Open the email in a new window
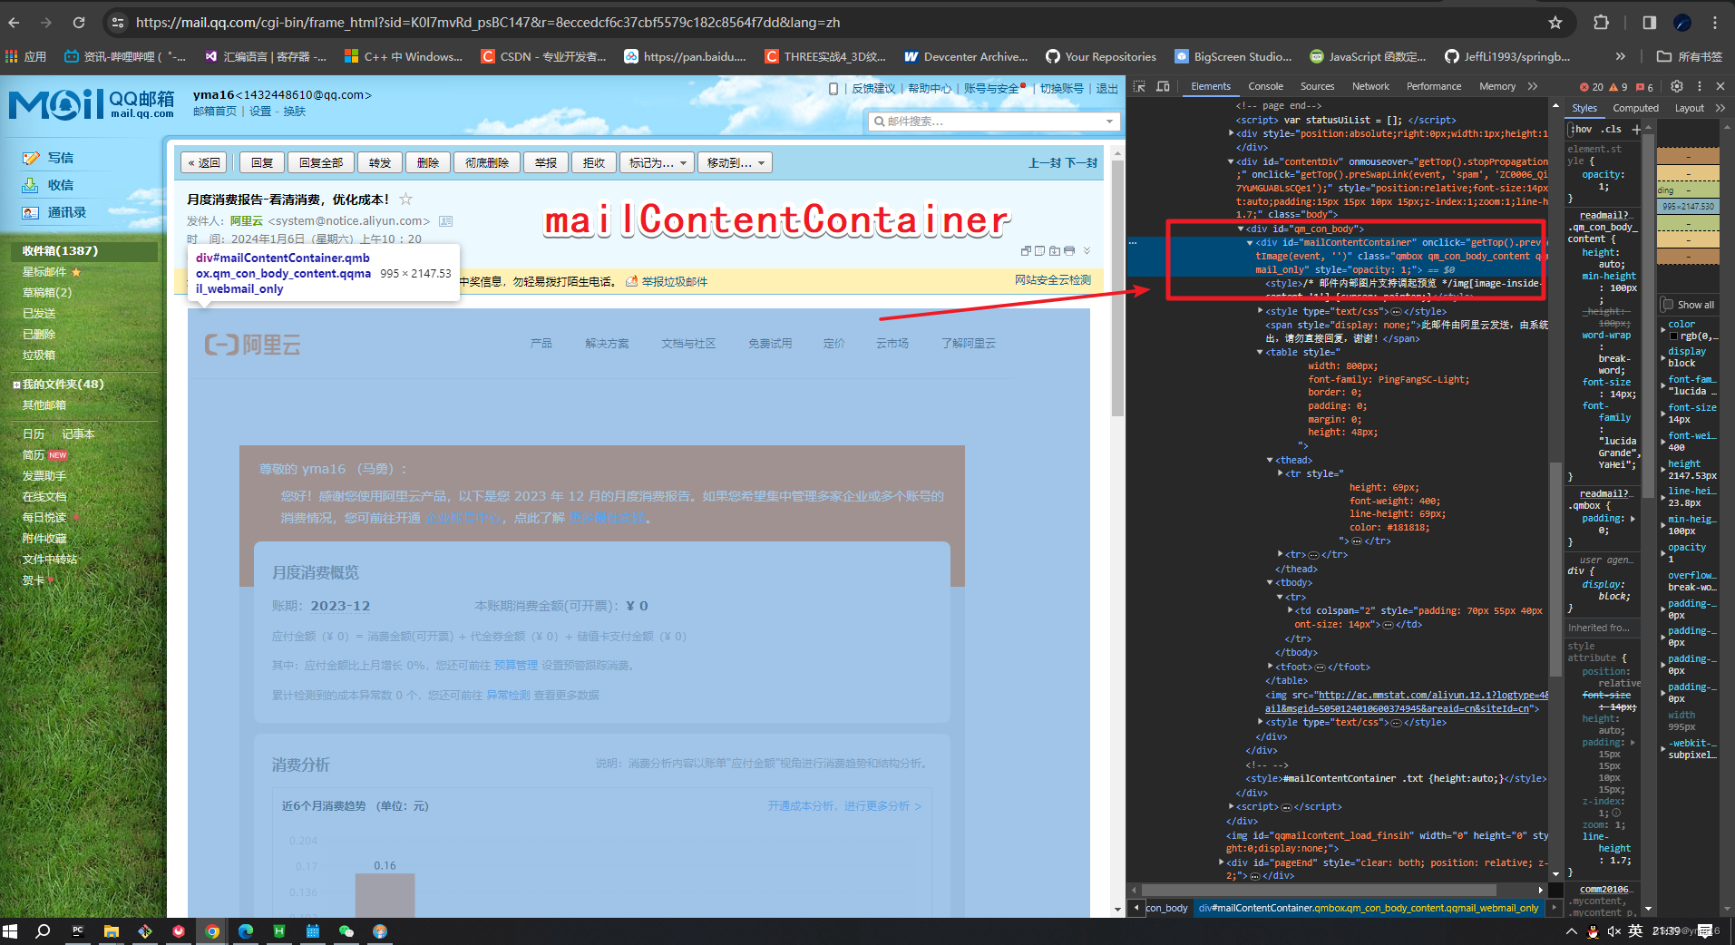The width and height of the screenshot is (1735, 945). click(x=1026, y=250)
